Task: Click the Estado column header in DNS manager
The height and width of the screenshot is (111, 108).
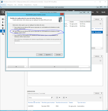Action: click(x=74, y=22)
